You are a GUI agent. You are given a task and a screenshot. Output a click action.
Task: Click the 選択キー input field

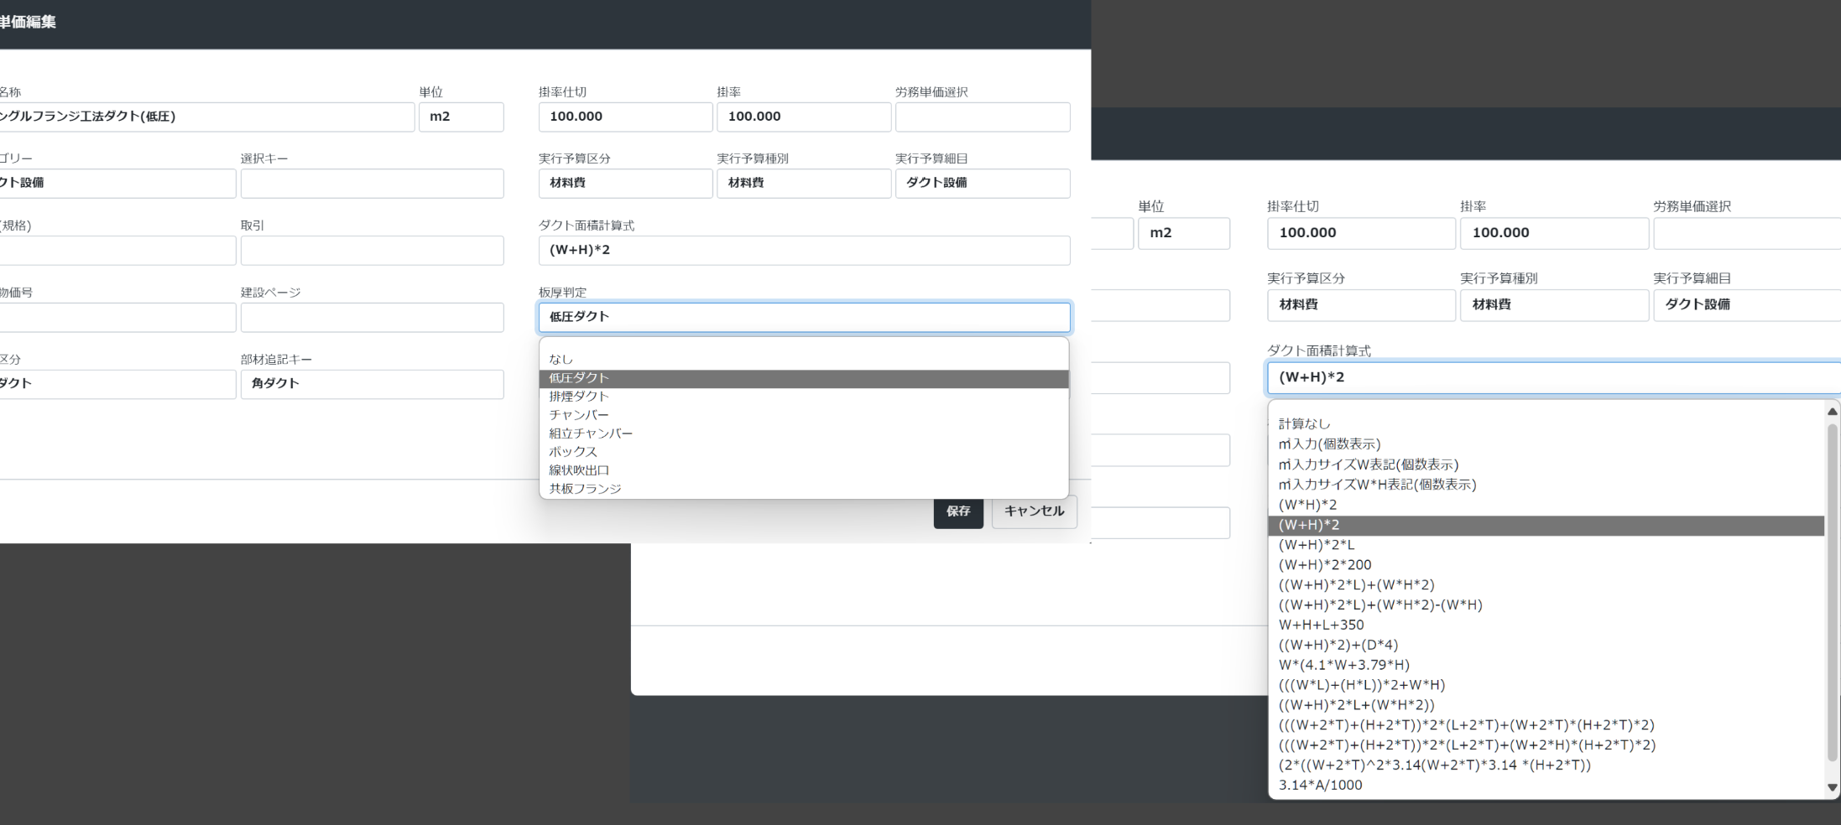click(x=372, y=184)
